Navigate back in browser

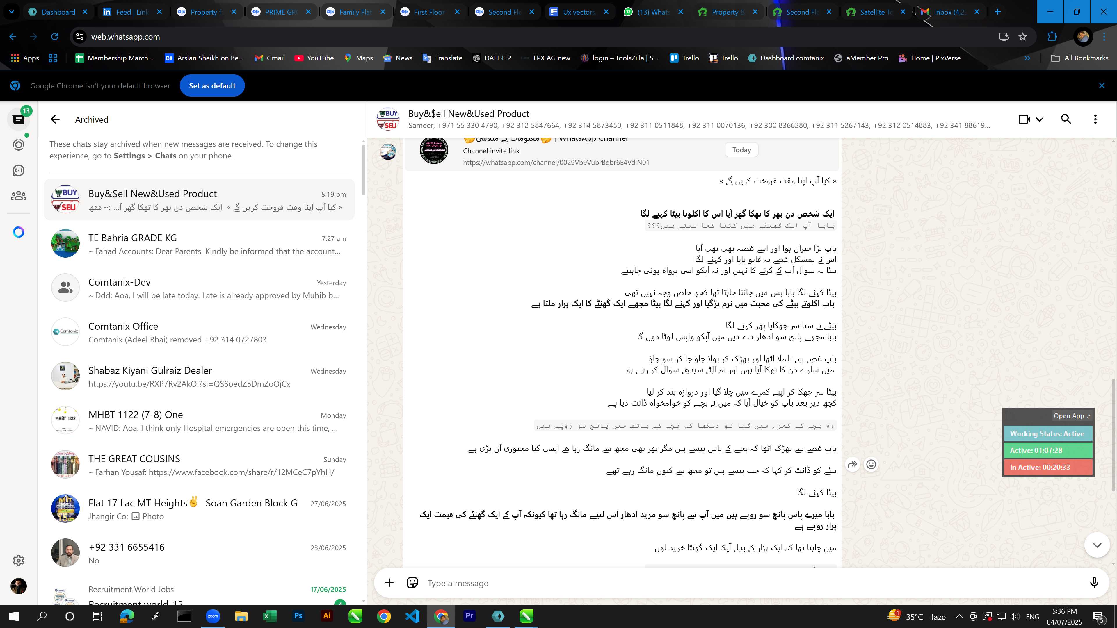[x=13, y=37]
